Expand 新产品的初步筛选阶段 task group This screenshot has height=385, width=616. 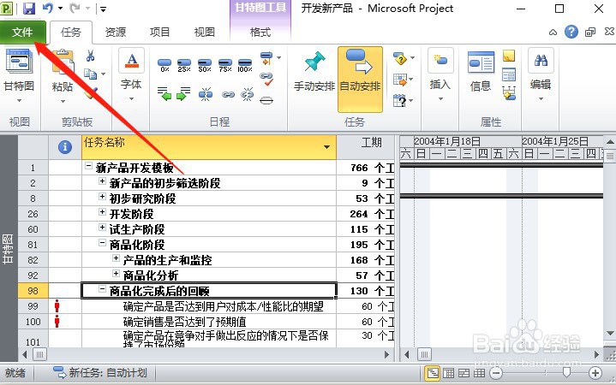coord(102,181)
